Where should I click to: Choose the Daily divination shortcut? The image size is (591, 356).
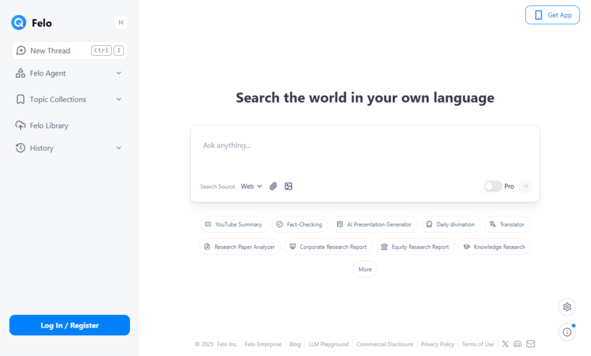tap(451, 225)
